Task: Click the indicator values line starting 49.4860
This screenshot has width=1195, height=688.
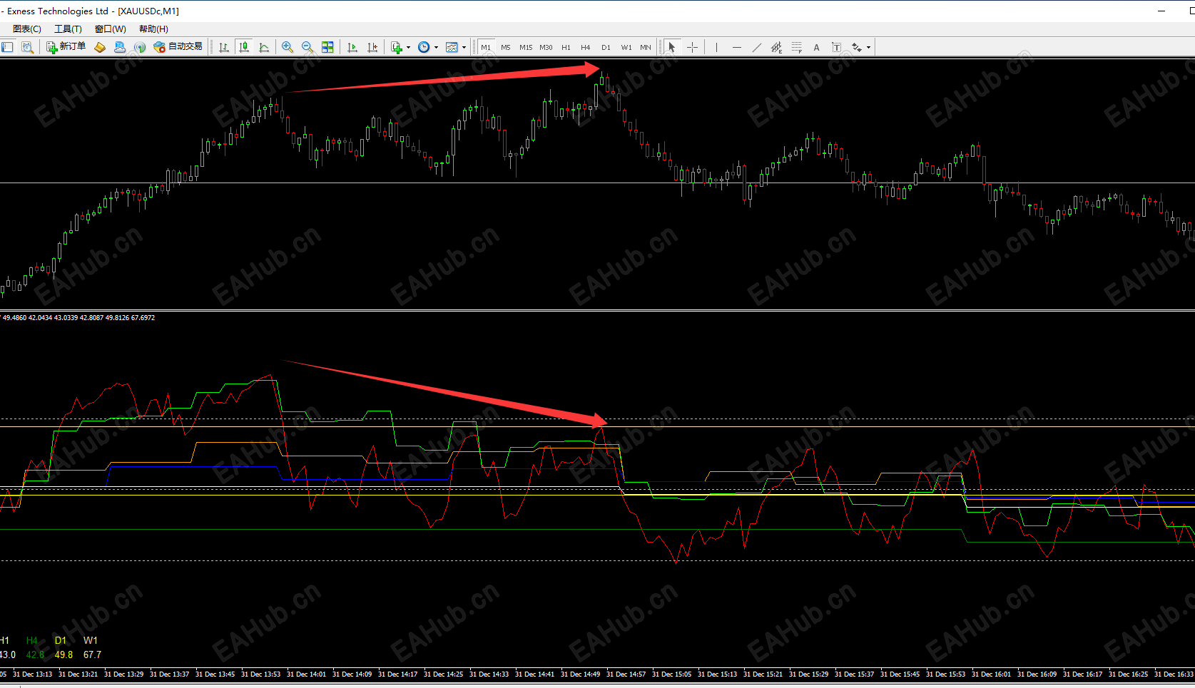Action: 78,317
